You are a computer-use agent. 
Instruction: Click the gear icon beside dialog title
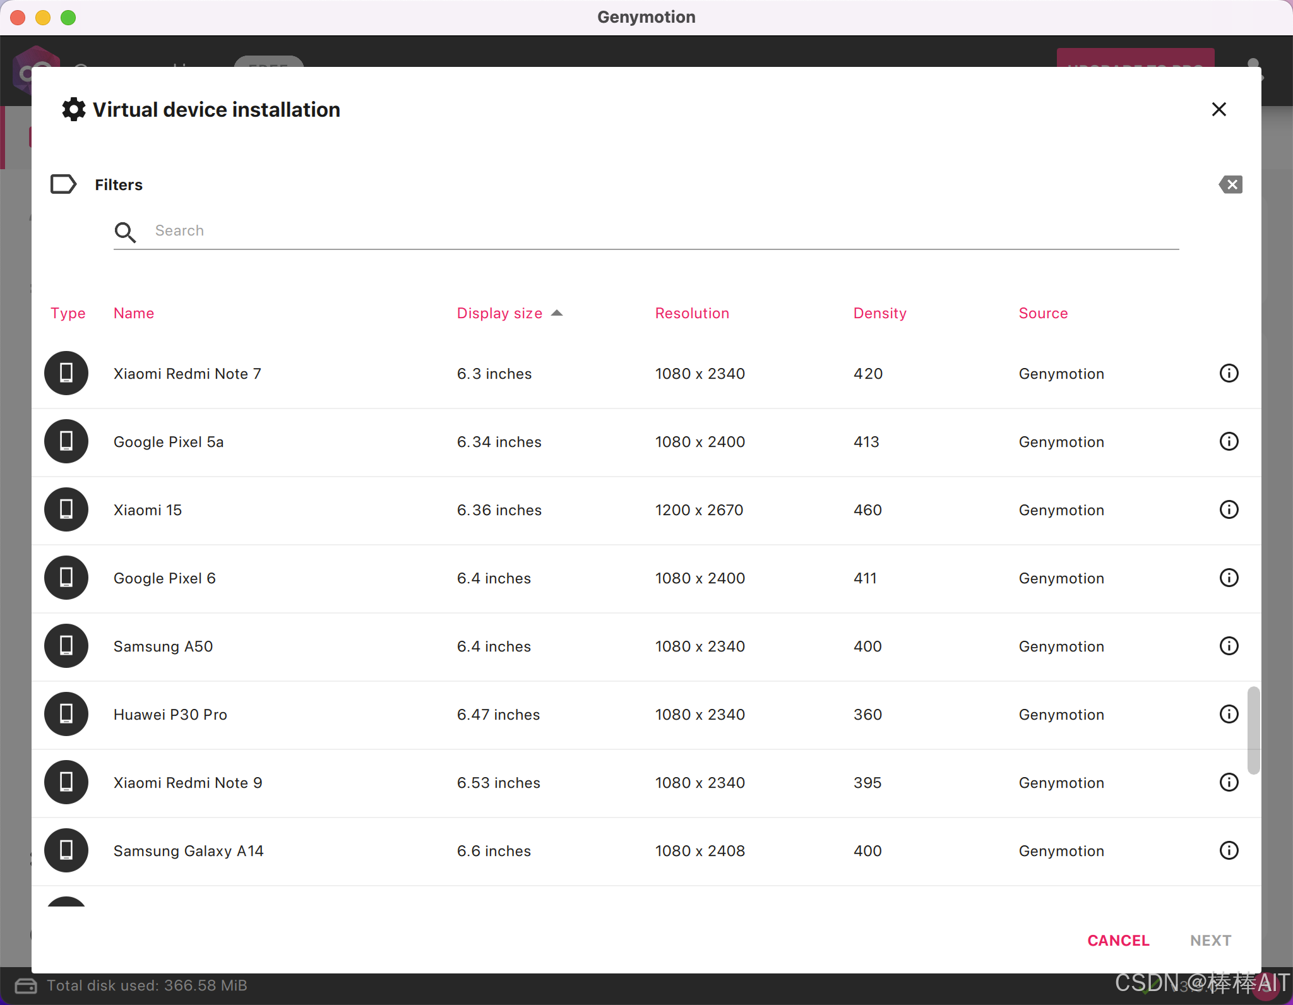click(73, 109)
